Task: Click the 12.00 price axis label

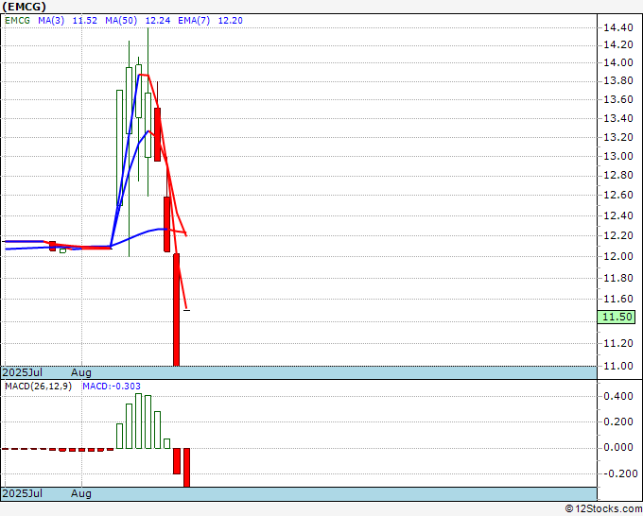Action: [618, 256]
